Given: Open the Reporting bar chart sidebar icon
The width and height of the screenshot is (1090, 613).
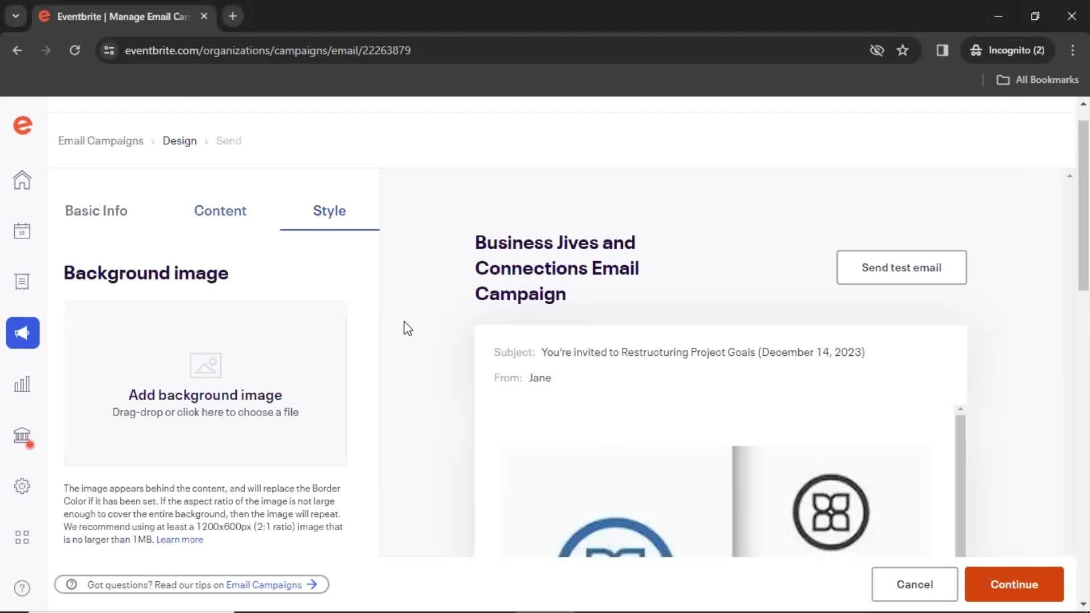Looking at the screenshot, I should [22, 384].
